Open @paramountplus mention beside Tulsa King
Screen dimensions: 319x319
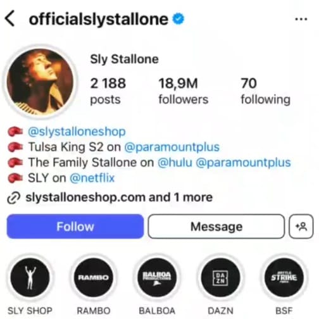pos(172,147)
